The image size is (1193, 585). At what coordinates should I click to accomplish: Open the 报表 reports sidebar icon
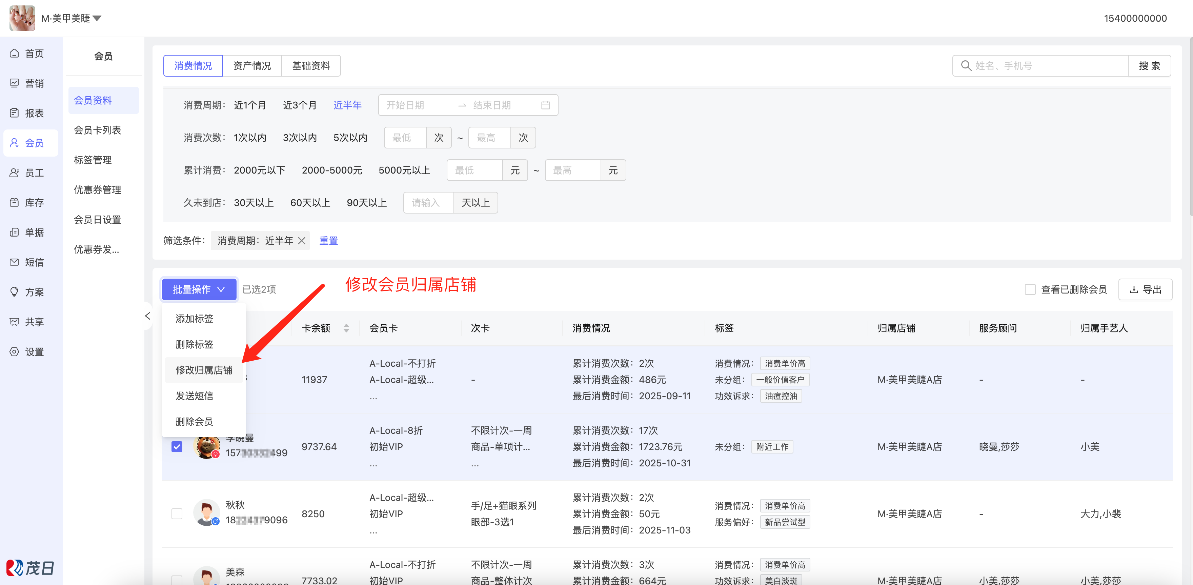(x=14, y=113)
